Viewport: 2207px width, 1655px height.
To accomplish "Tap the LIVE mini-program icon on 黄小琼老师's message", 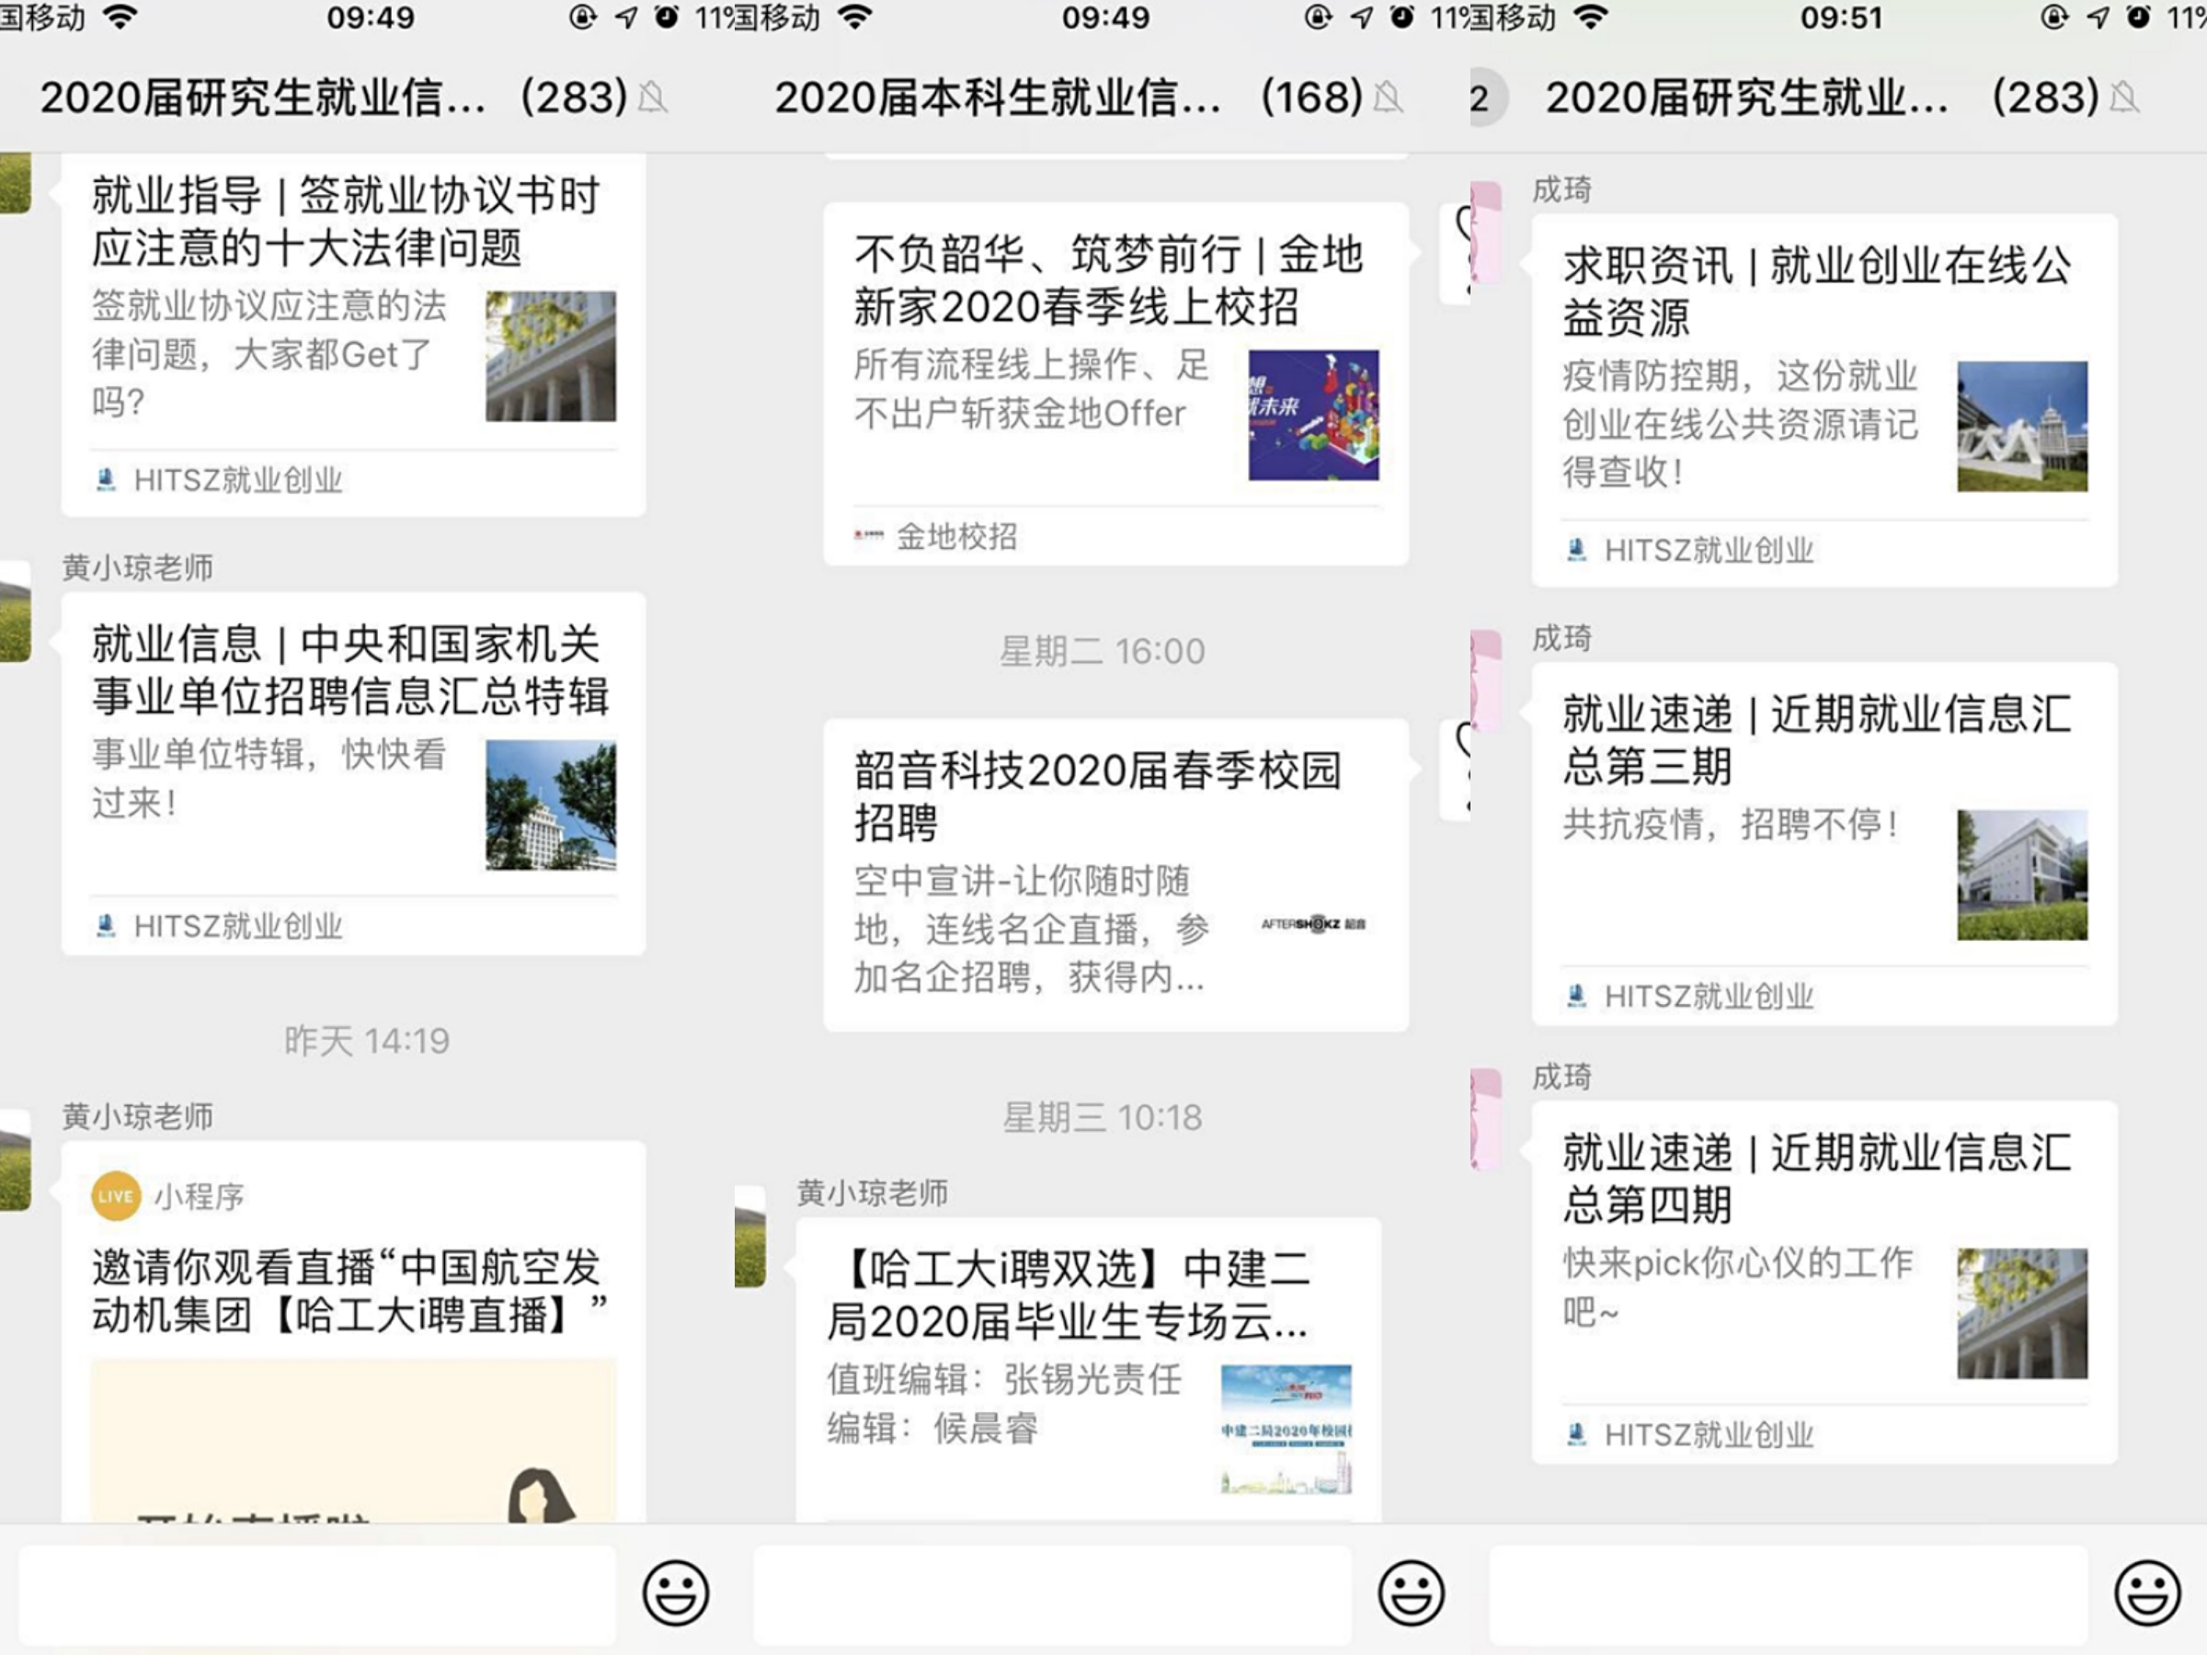I will click(x=116, y=1196).
